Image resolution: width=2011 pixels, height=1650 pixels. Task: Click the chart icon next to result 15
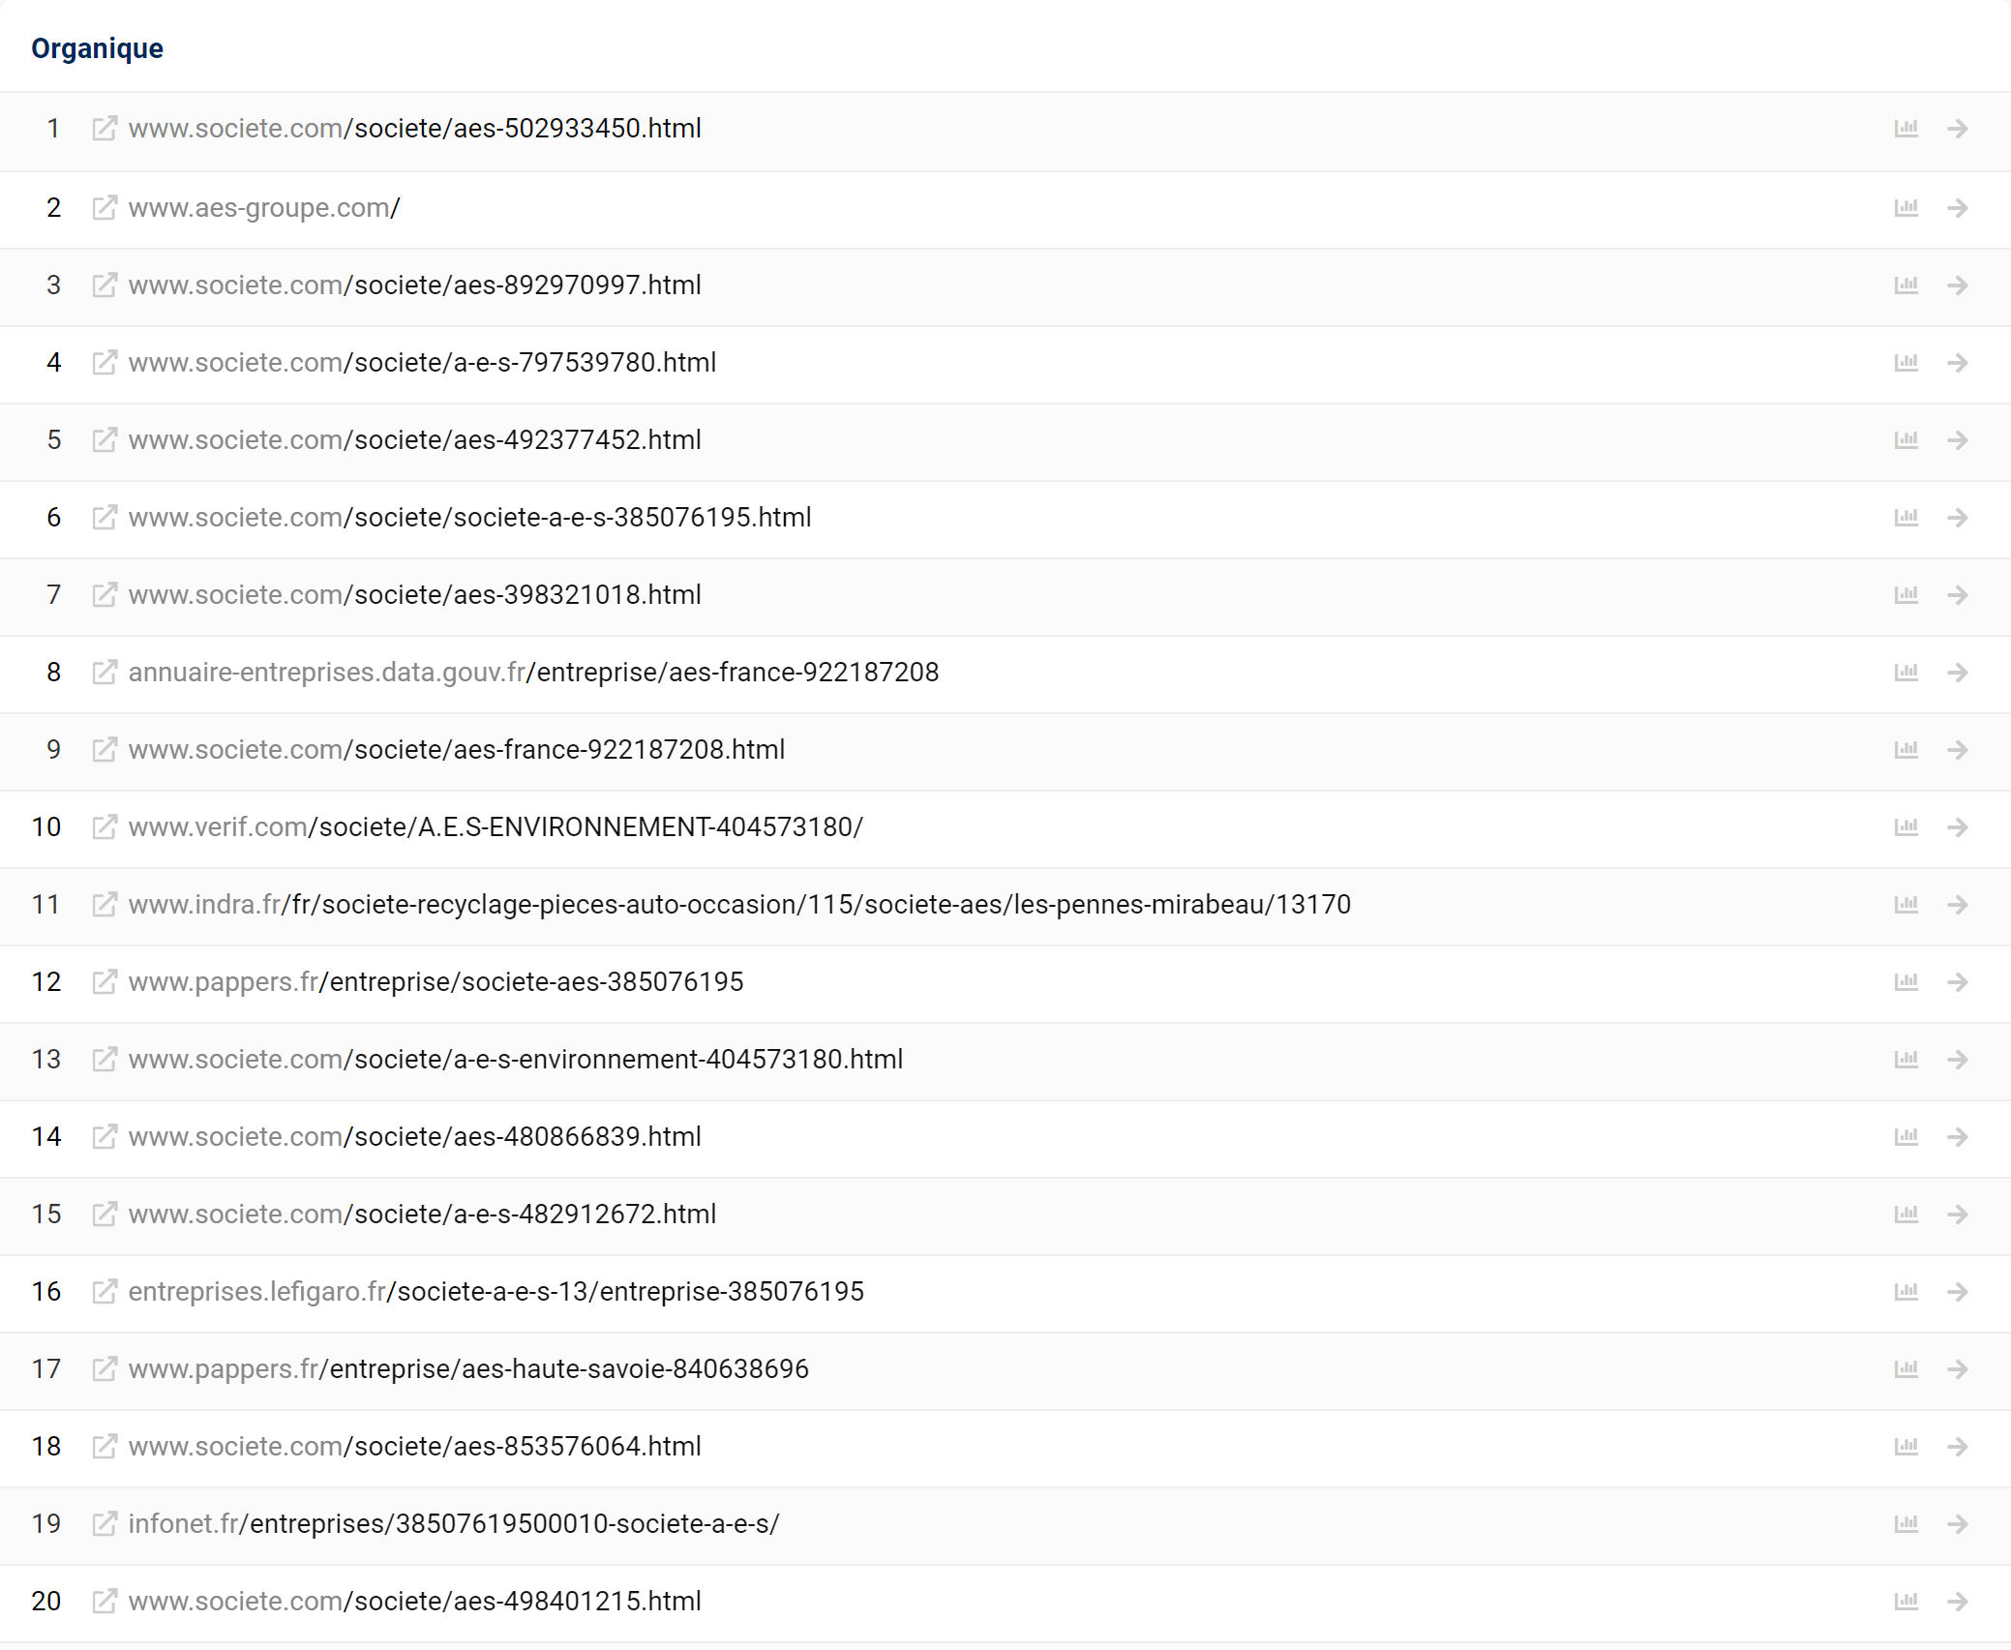click(x=1906, y=1215)
